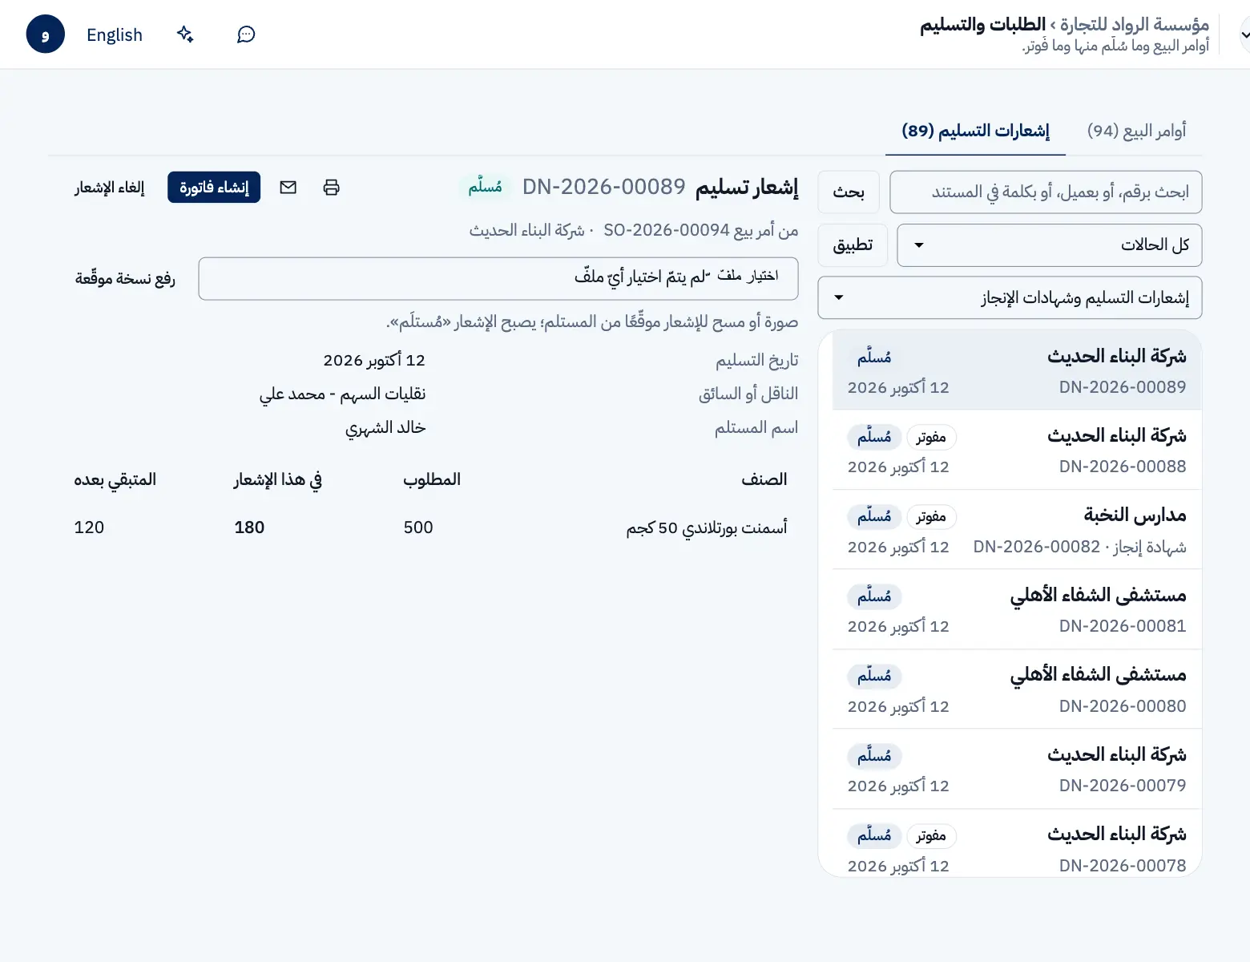Focus the document search input field
The height and width of the screenshot is (962, 1250).
(x=1046, y=192)
